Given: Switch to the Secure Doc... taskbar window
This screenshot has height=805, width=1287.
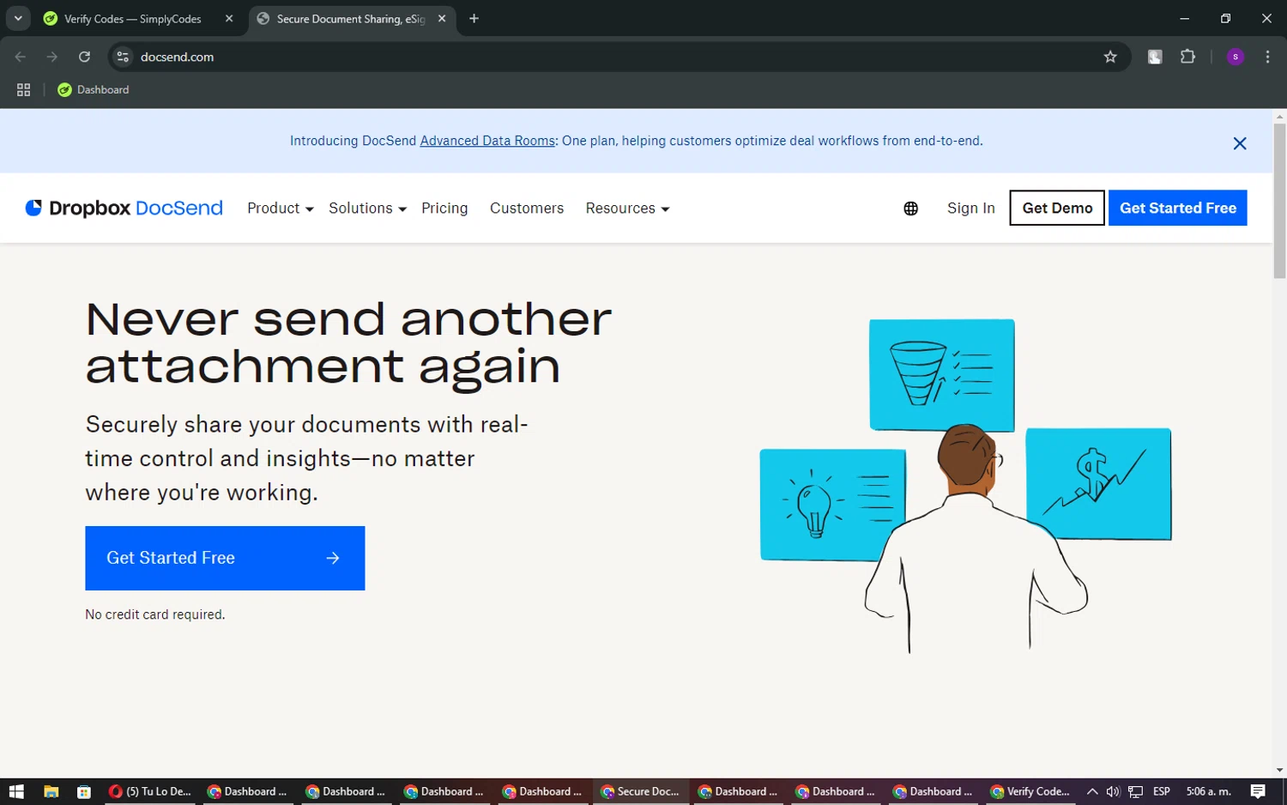Looking at the screenshot, I should tap(640, 791).
